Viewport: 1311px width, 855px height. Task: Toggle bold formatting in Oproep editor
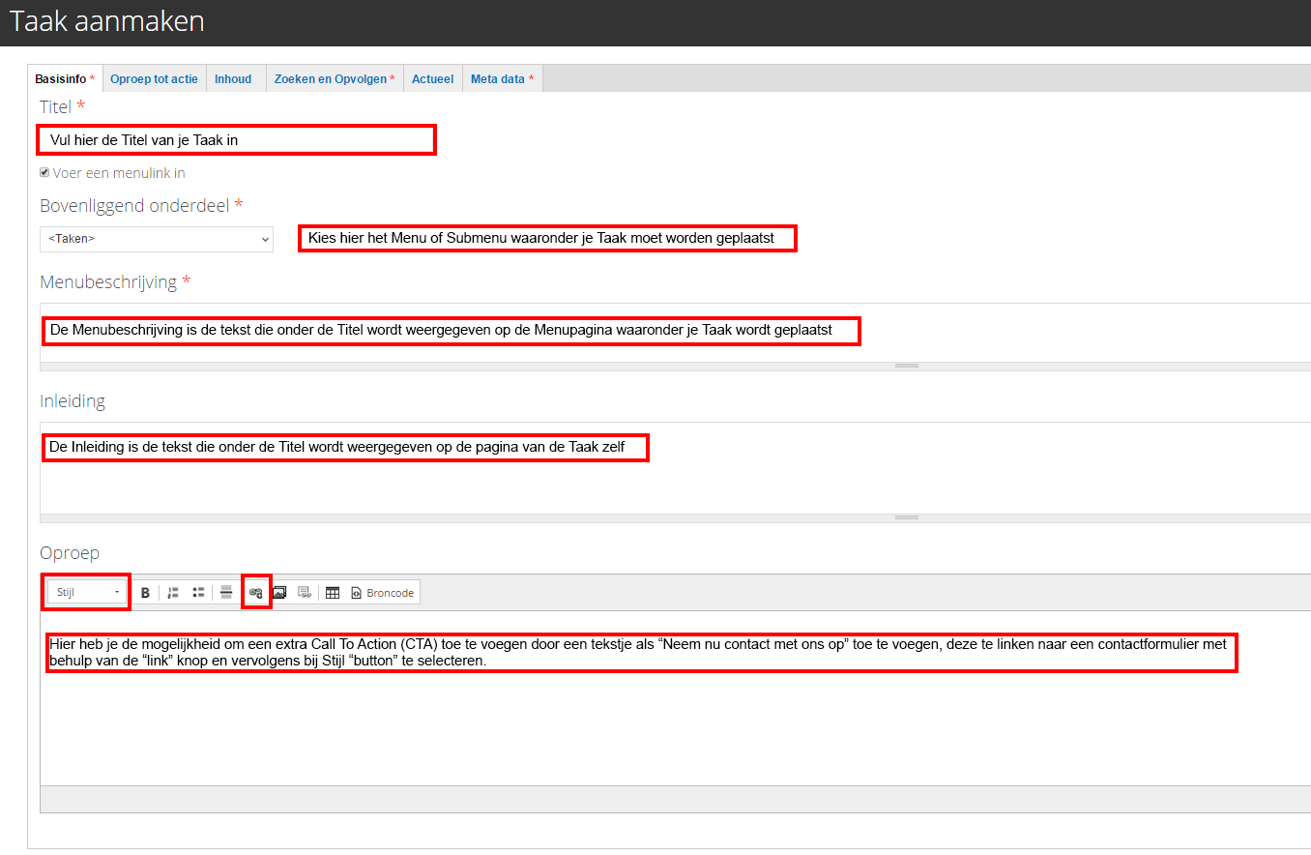pos(145,593)
